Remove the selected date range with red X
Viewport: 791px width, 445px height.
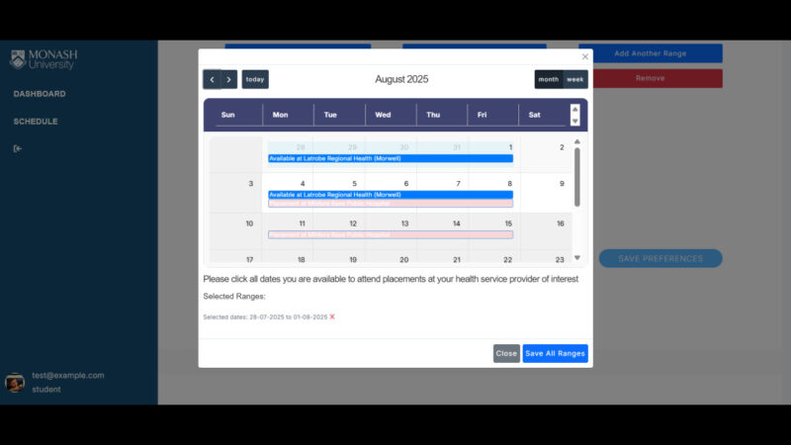(x=332, y=316)
